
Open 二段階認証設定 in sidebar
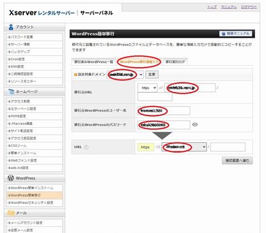pos(35,74)
